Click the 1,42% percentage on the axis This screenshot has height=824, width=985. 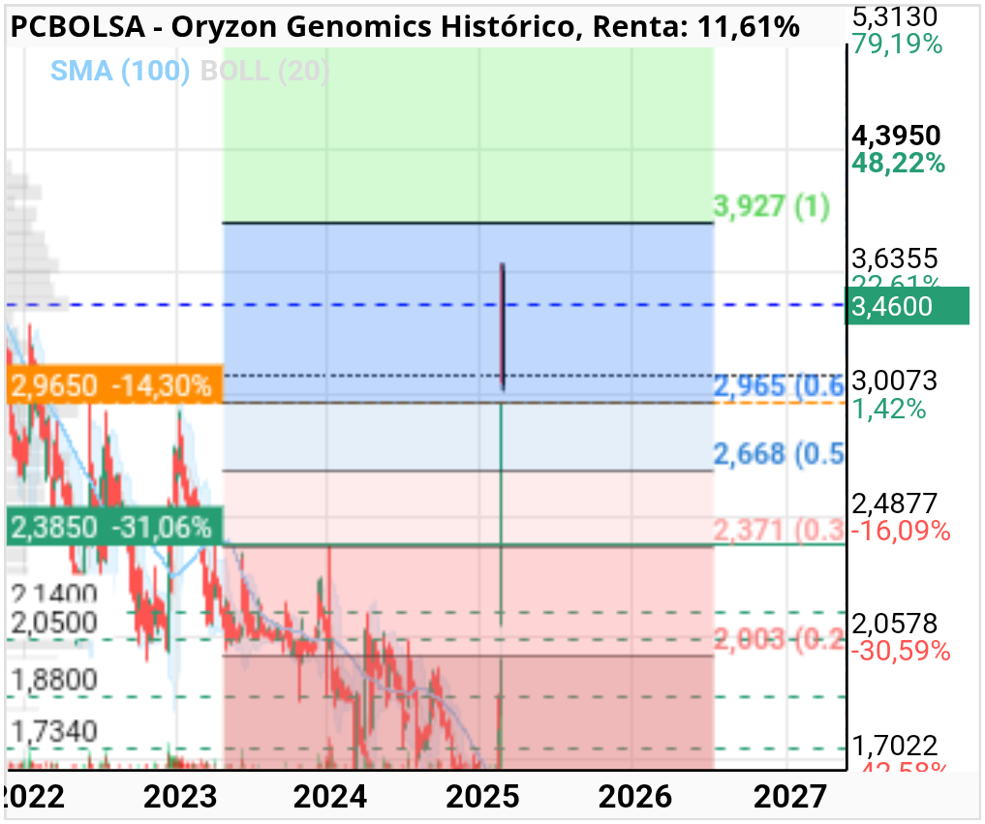pos(889,409)
